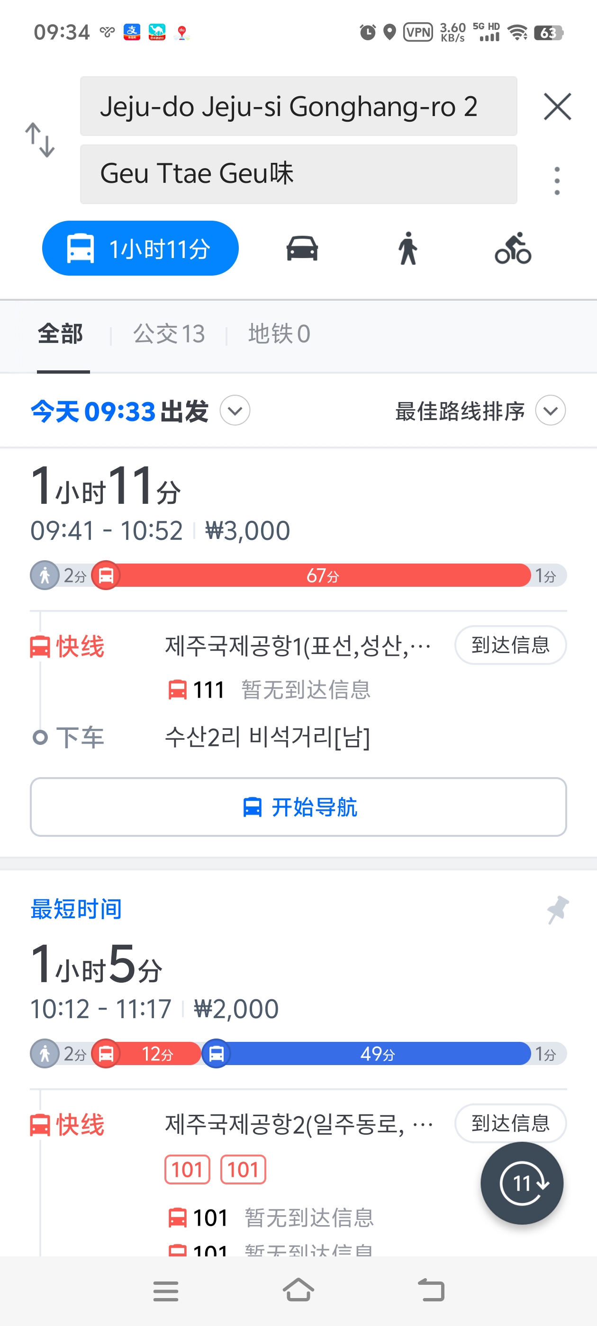Viewport: 597px width, 1326px height.
Task: Clear the route search with X icon
Action: pos(557,107)
